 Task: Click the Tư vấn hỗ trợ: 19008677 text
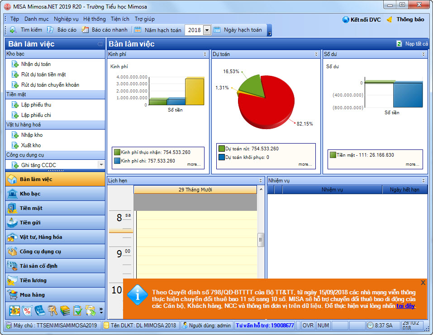tap(265, 326)
